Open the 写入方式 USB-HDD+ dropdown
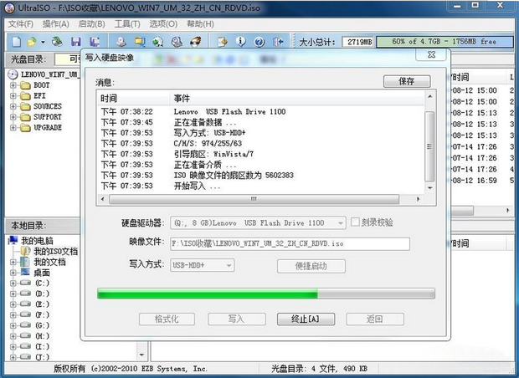519x378 pixels. (x=229, y=265)
